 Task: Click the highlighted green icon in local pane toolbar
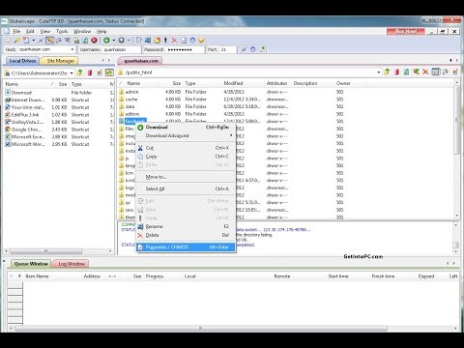point(109,72)
